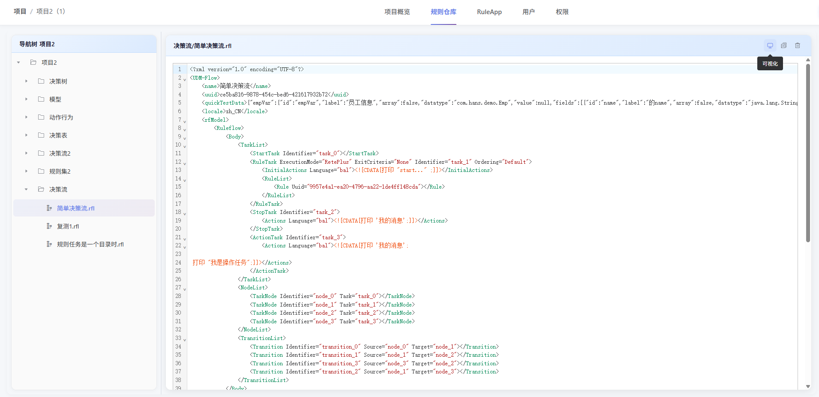This screenshot has width=819, height=397.
Task: Click the open folder icon next to 项目2
Action: pyautogui.click(x=33, y=63)
